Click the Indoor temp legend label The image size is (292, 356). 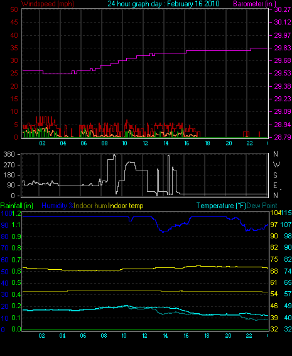126,206
